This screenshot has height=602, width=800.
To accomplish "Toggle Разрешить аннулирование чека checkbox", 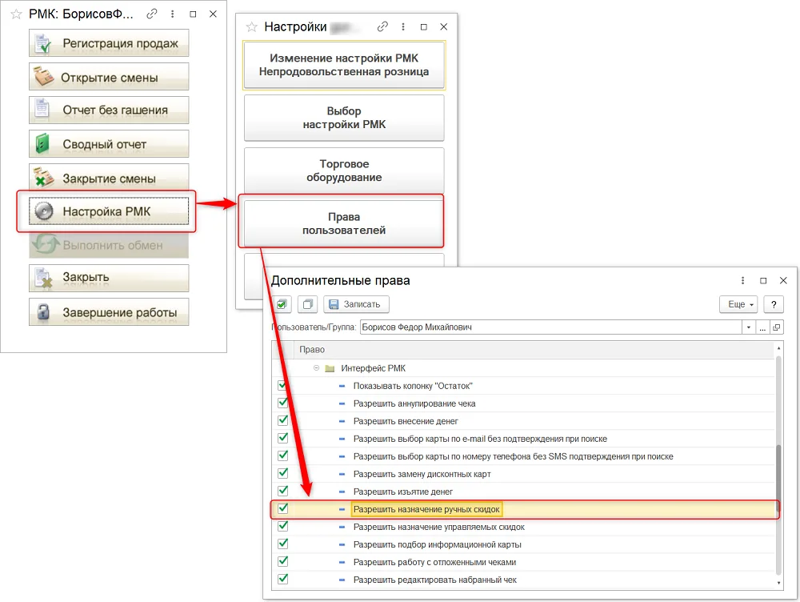I will coord(282,403).
